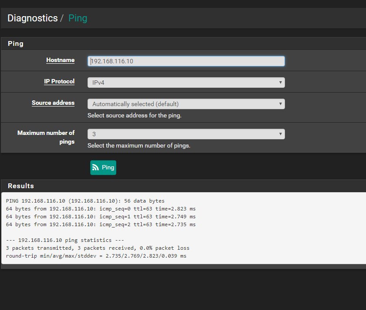Screen dimensions: 366x310
Task: Open the Maximum number of pings dropdown
Action: (186, 134)
